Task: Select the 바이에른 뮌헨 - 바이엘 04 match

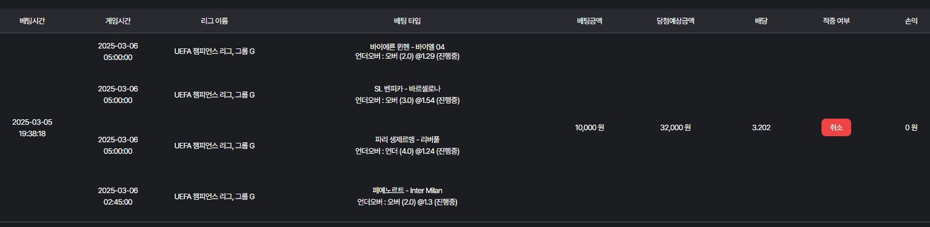Action: point(407,47)
